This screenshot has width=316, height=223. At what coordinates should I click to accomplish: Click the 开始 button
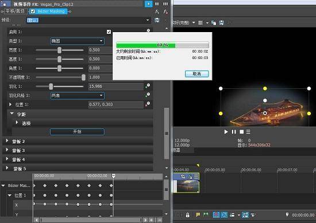click(77, 132)
